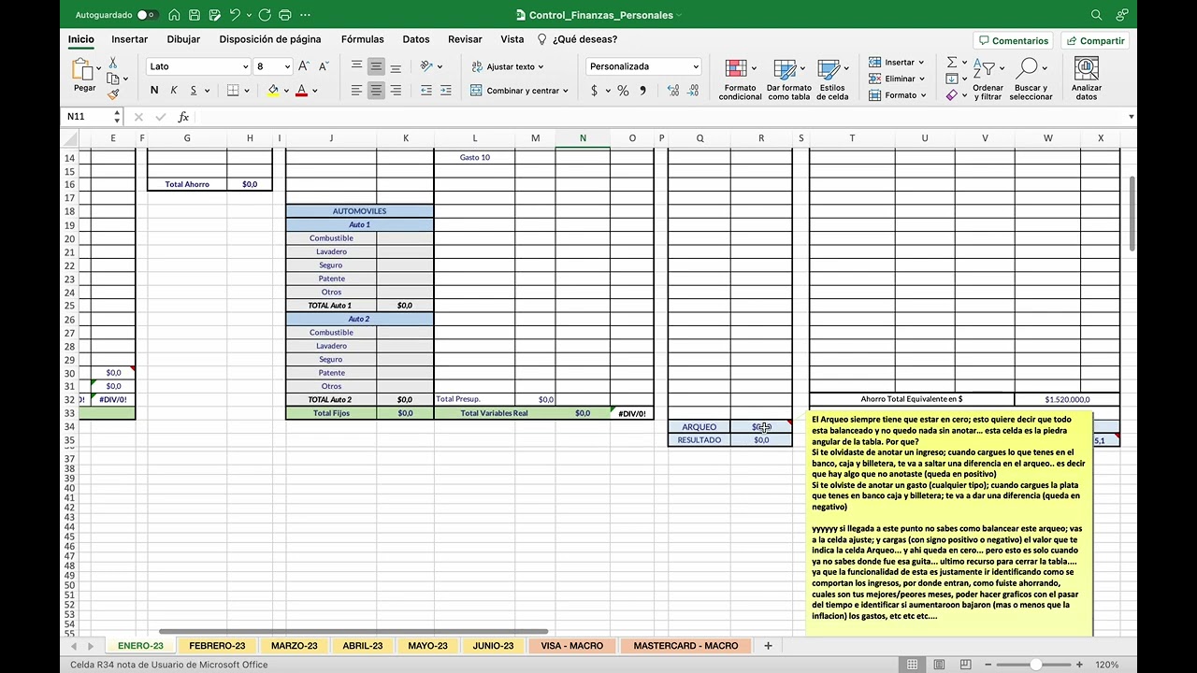Align text left
Screen dimensions: 1197x673
tap(356, 91)
